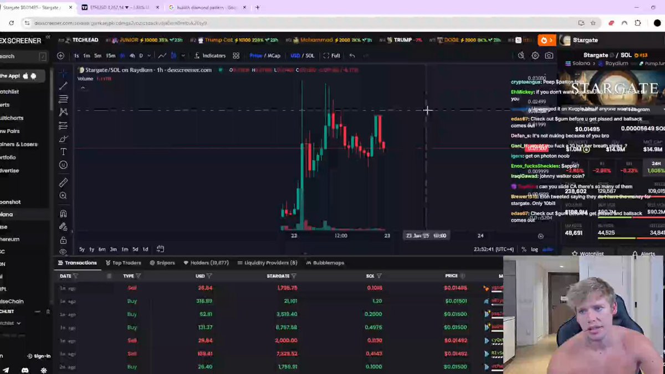
Task: Expand the timeframe dropdown arrow after D
Action: [150, 55]
